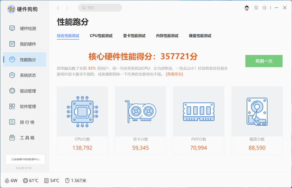Switch to CPU性能测试 tab
The image size is (292, 188).
[x=101, y=36]
